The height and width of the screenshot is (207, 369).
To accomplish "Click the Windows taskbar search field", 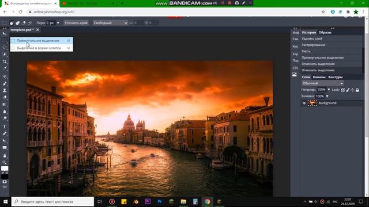I will 52,202.
